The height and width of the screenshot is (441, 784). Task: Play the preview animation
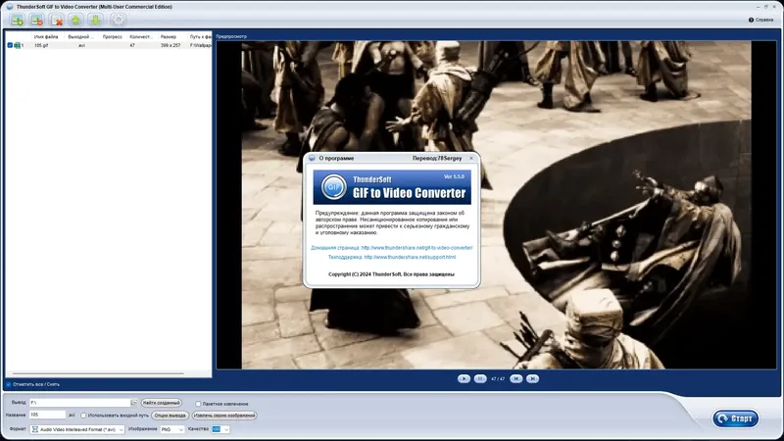coord(464,379)
